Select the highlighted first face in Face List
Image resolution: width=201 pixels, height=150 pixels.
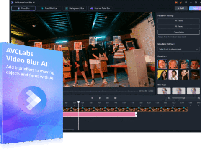tap(162, 64)
